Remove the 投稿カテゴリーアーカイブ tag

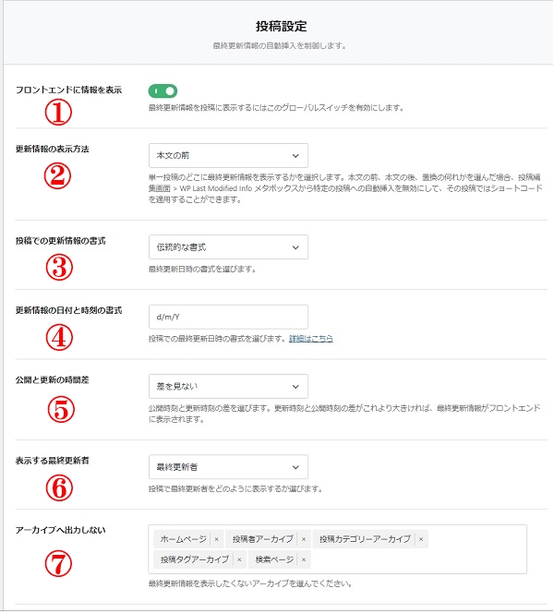422,539
